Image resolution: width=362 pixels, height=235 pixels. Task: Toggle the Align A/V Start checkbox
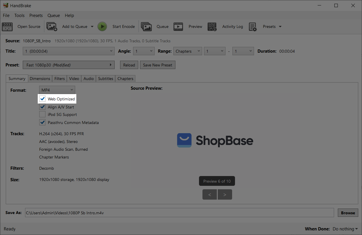click(x=43, y=107)
